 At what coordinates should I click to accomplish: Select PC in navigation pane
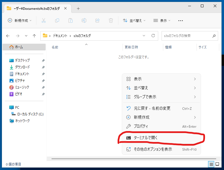point(14,108)
